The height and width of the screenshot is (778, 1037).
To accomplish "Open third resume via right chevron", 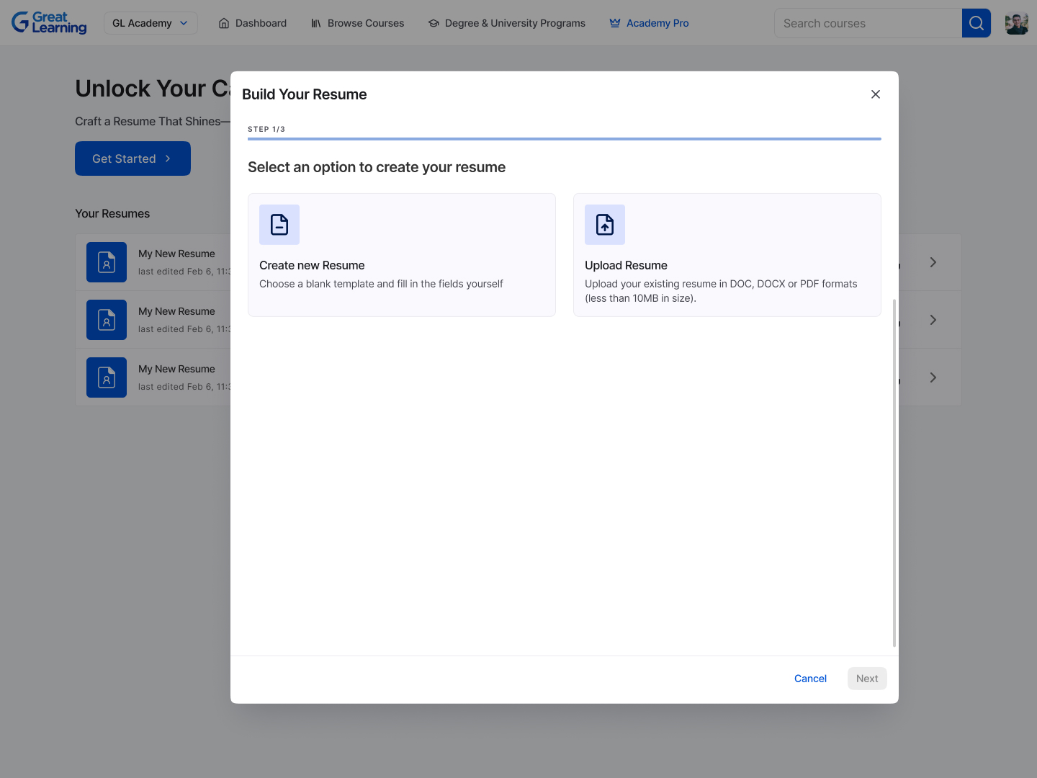I will tap(933, 377).
